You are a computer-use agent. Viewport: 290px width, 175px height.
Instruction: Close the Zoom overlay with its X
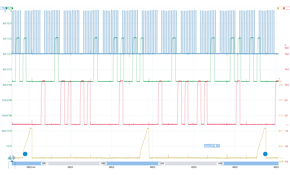click(x=218, y=146)
